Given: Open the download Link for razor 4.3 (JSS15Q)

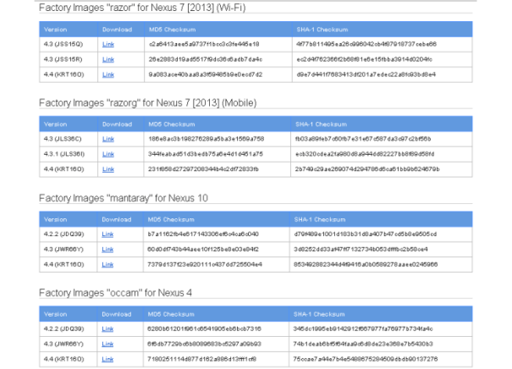Looking at the screenshot, I should coord(108,44).
